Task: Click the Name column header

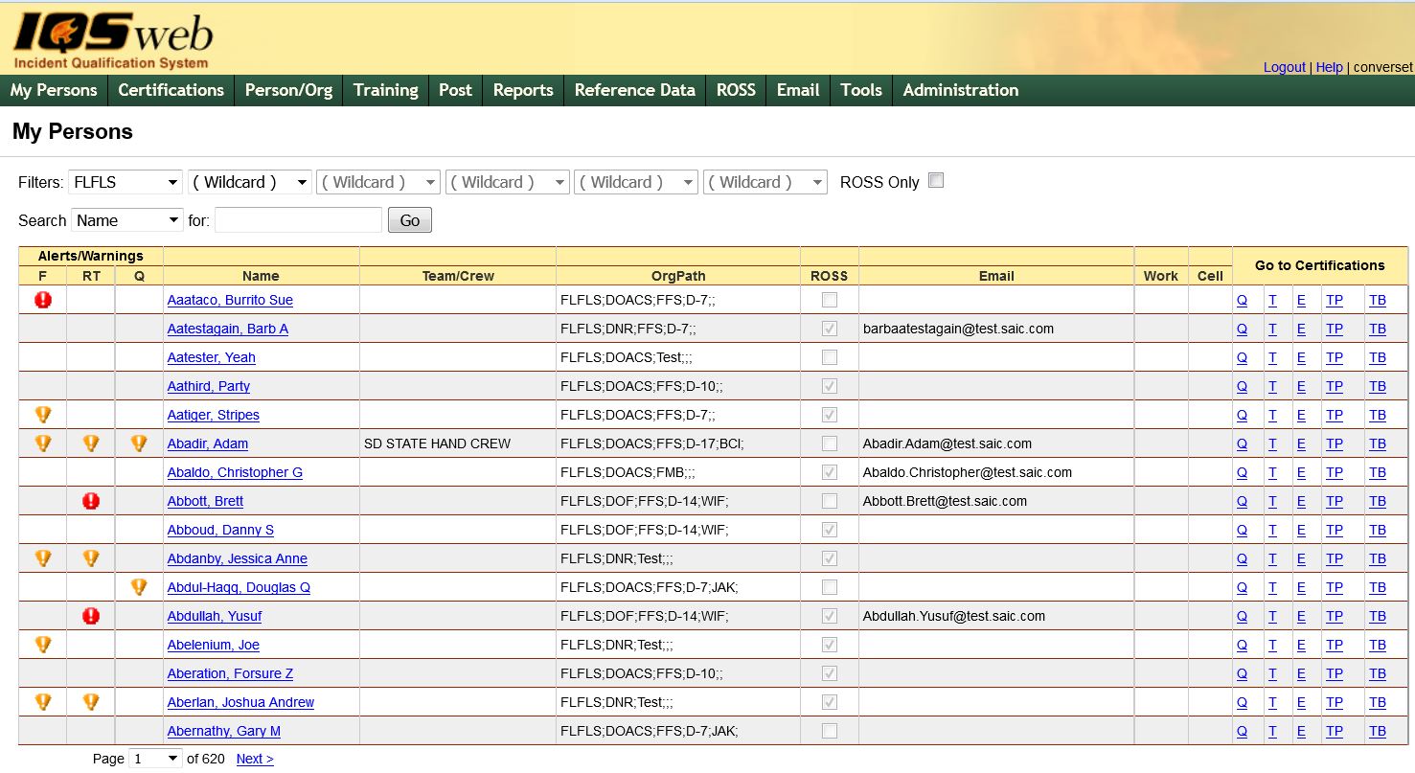Action: [261, 276]
